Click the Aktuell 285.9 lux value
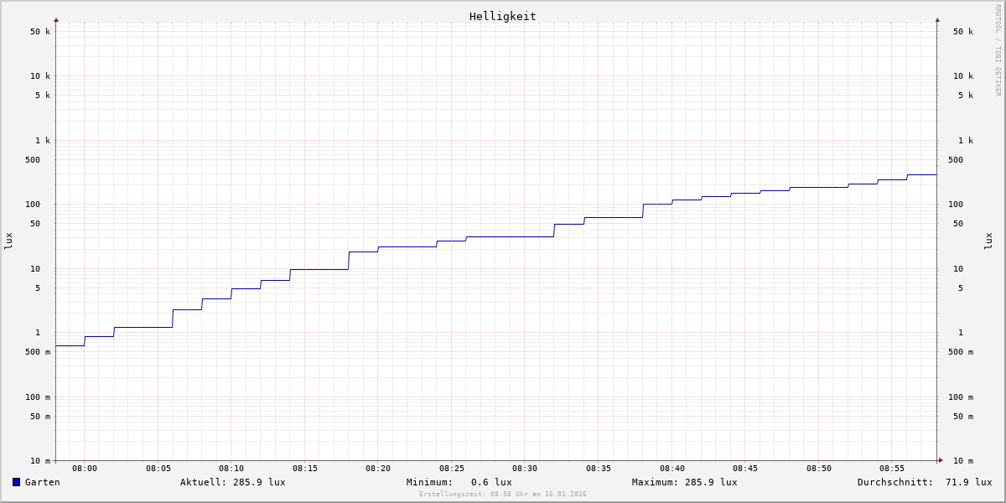Image resolution: width=1006 pixels, height=503 pixels. point(232,482)
